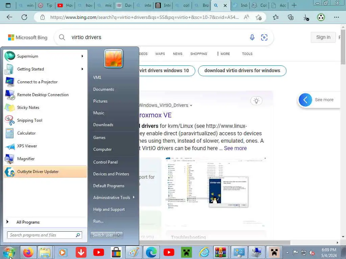Open XPS Viewer
346x259 pixels.
click(x=45, y=146)
